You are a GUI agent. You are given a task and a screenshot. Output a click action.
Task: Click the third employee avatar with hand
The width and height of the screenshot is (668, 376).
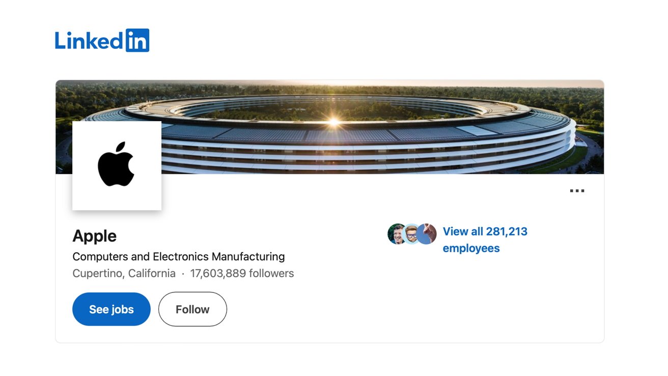coord(427,234)
